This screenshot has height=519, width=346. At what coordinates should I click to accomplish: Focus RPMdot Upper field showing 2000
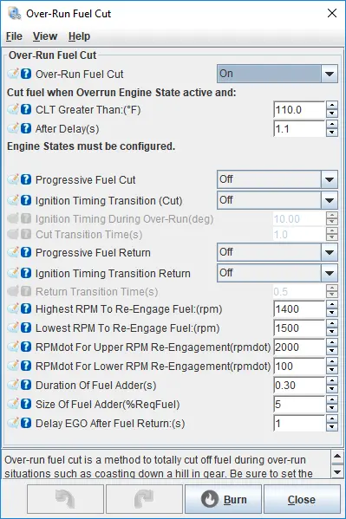click(299, 347)
